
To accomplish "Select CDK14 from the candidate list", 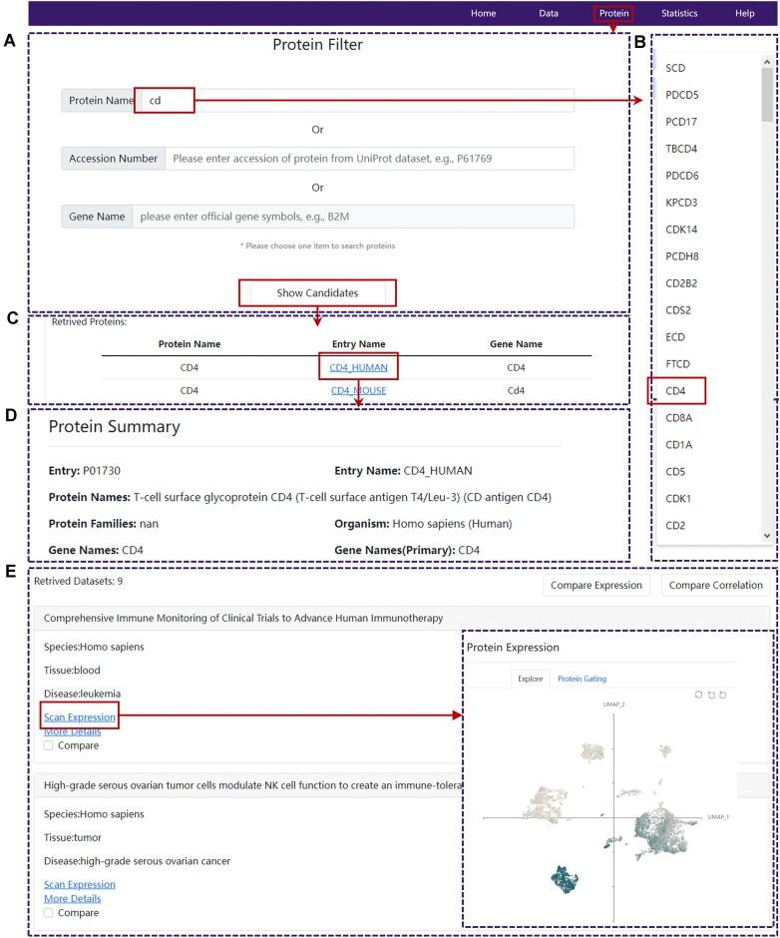I will [x=681, y=230].
